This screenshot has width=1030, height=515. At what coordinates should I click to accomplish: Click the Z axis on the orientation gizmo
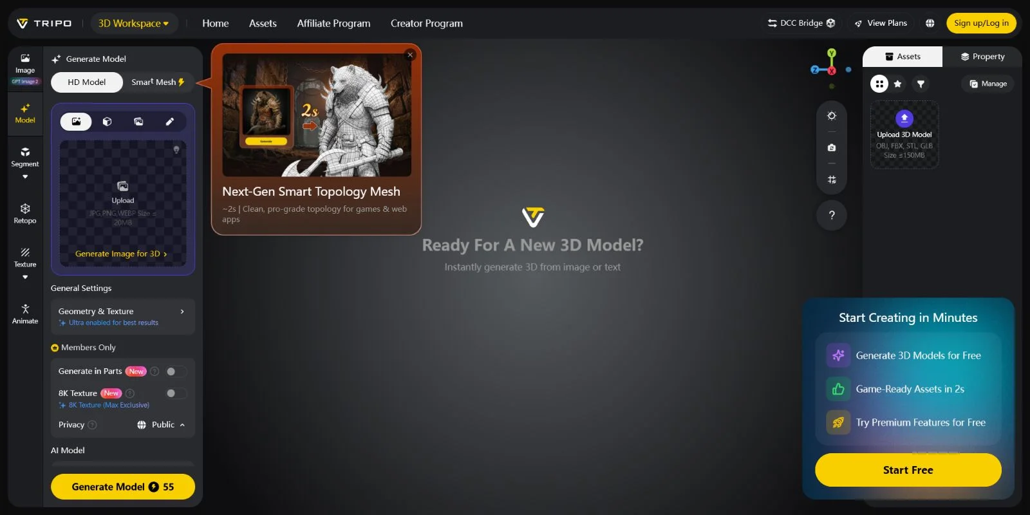click(x=815, y=70)
